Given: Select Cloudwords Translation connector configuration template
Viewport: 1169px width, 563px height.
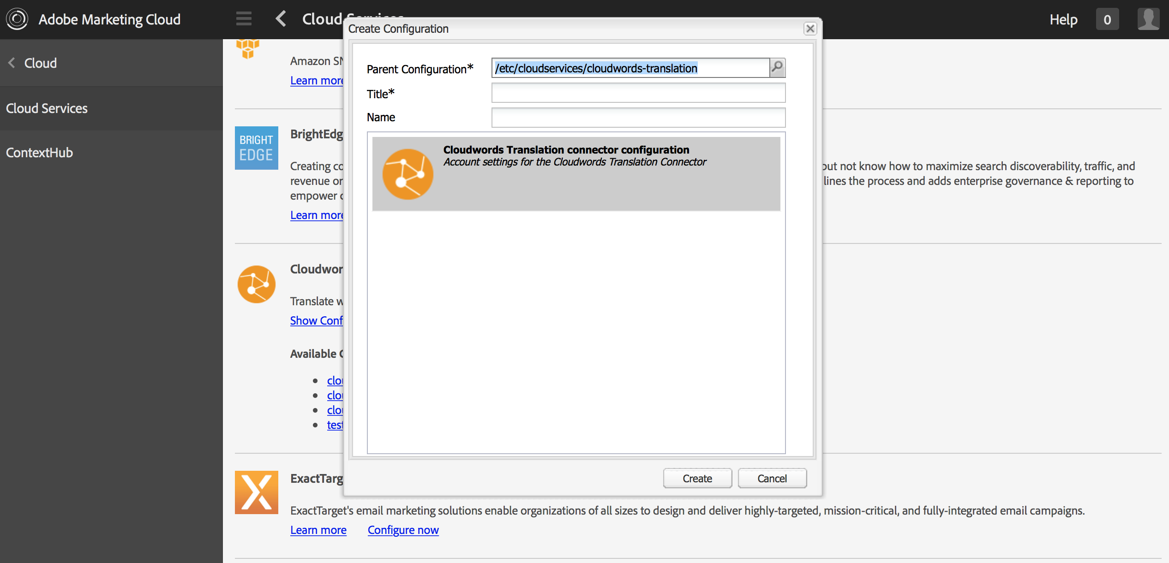Looking at the screenshot, I should tap(576, 174).
